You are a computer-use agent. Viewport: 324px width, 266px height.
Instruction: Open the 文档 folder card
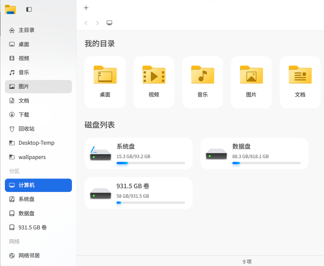click(x=300, y=82)
